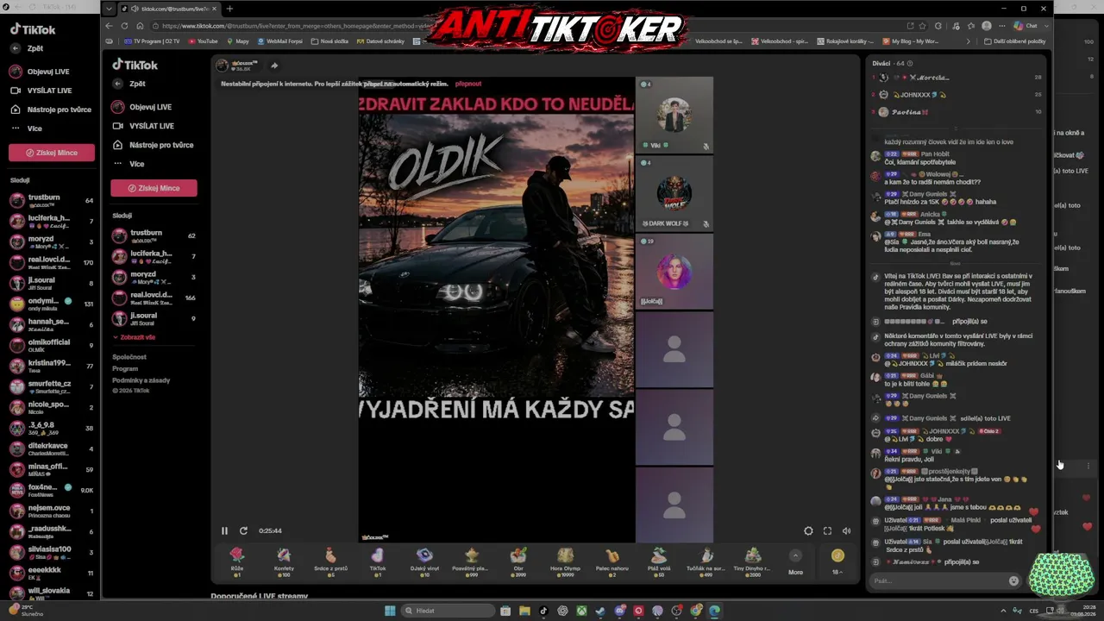Image resolution: width=1104 pixels, height=621 pixels.
Task: Open the Windows Start menu
Action: click(x=390, y=611)
